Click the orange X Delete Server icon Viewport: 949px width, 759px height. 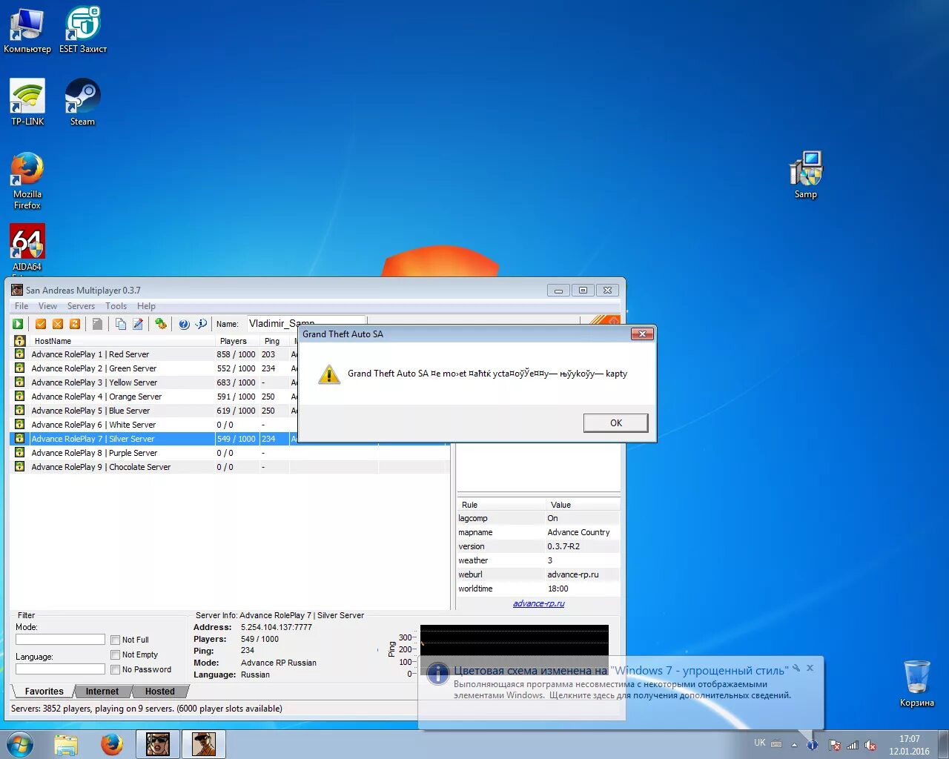coord(58,324)
